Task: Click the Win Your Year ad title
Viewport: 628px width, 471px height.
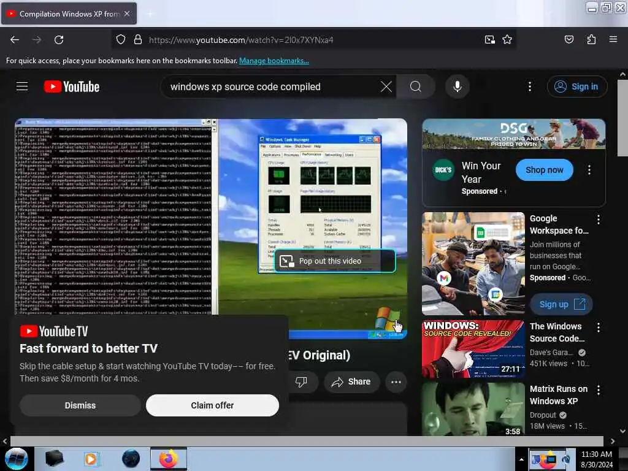Action: [x=481, y=172]
